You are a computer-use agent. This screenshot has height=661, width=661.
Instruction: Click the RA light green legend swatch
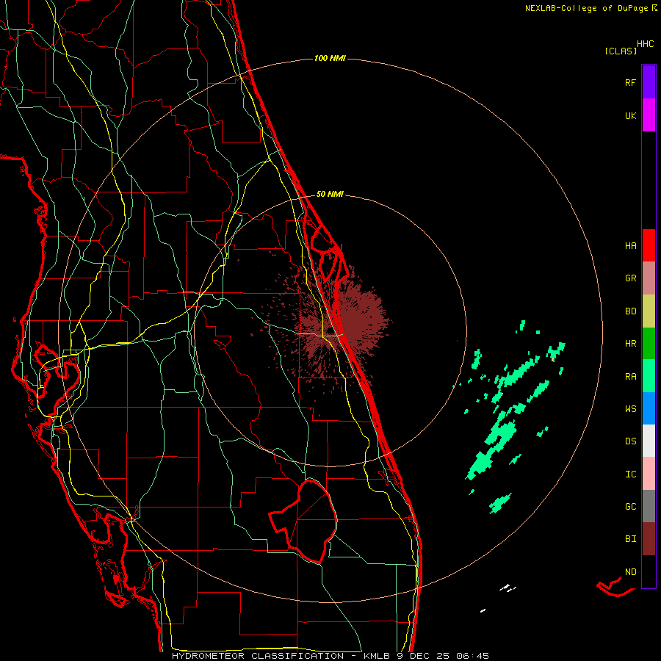(x=649, y=376)
